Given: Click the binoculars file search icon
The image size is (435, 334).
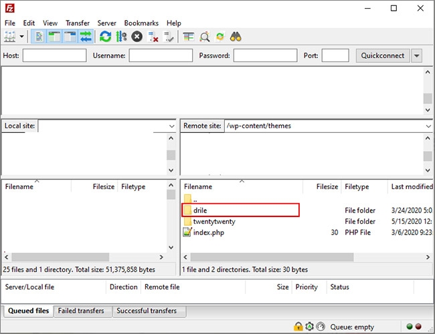Looking at the screenshot, I should coord(236,37).
